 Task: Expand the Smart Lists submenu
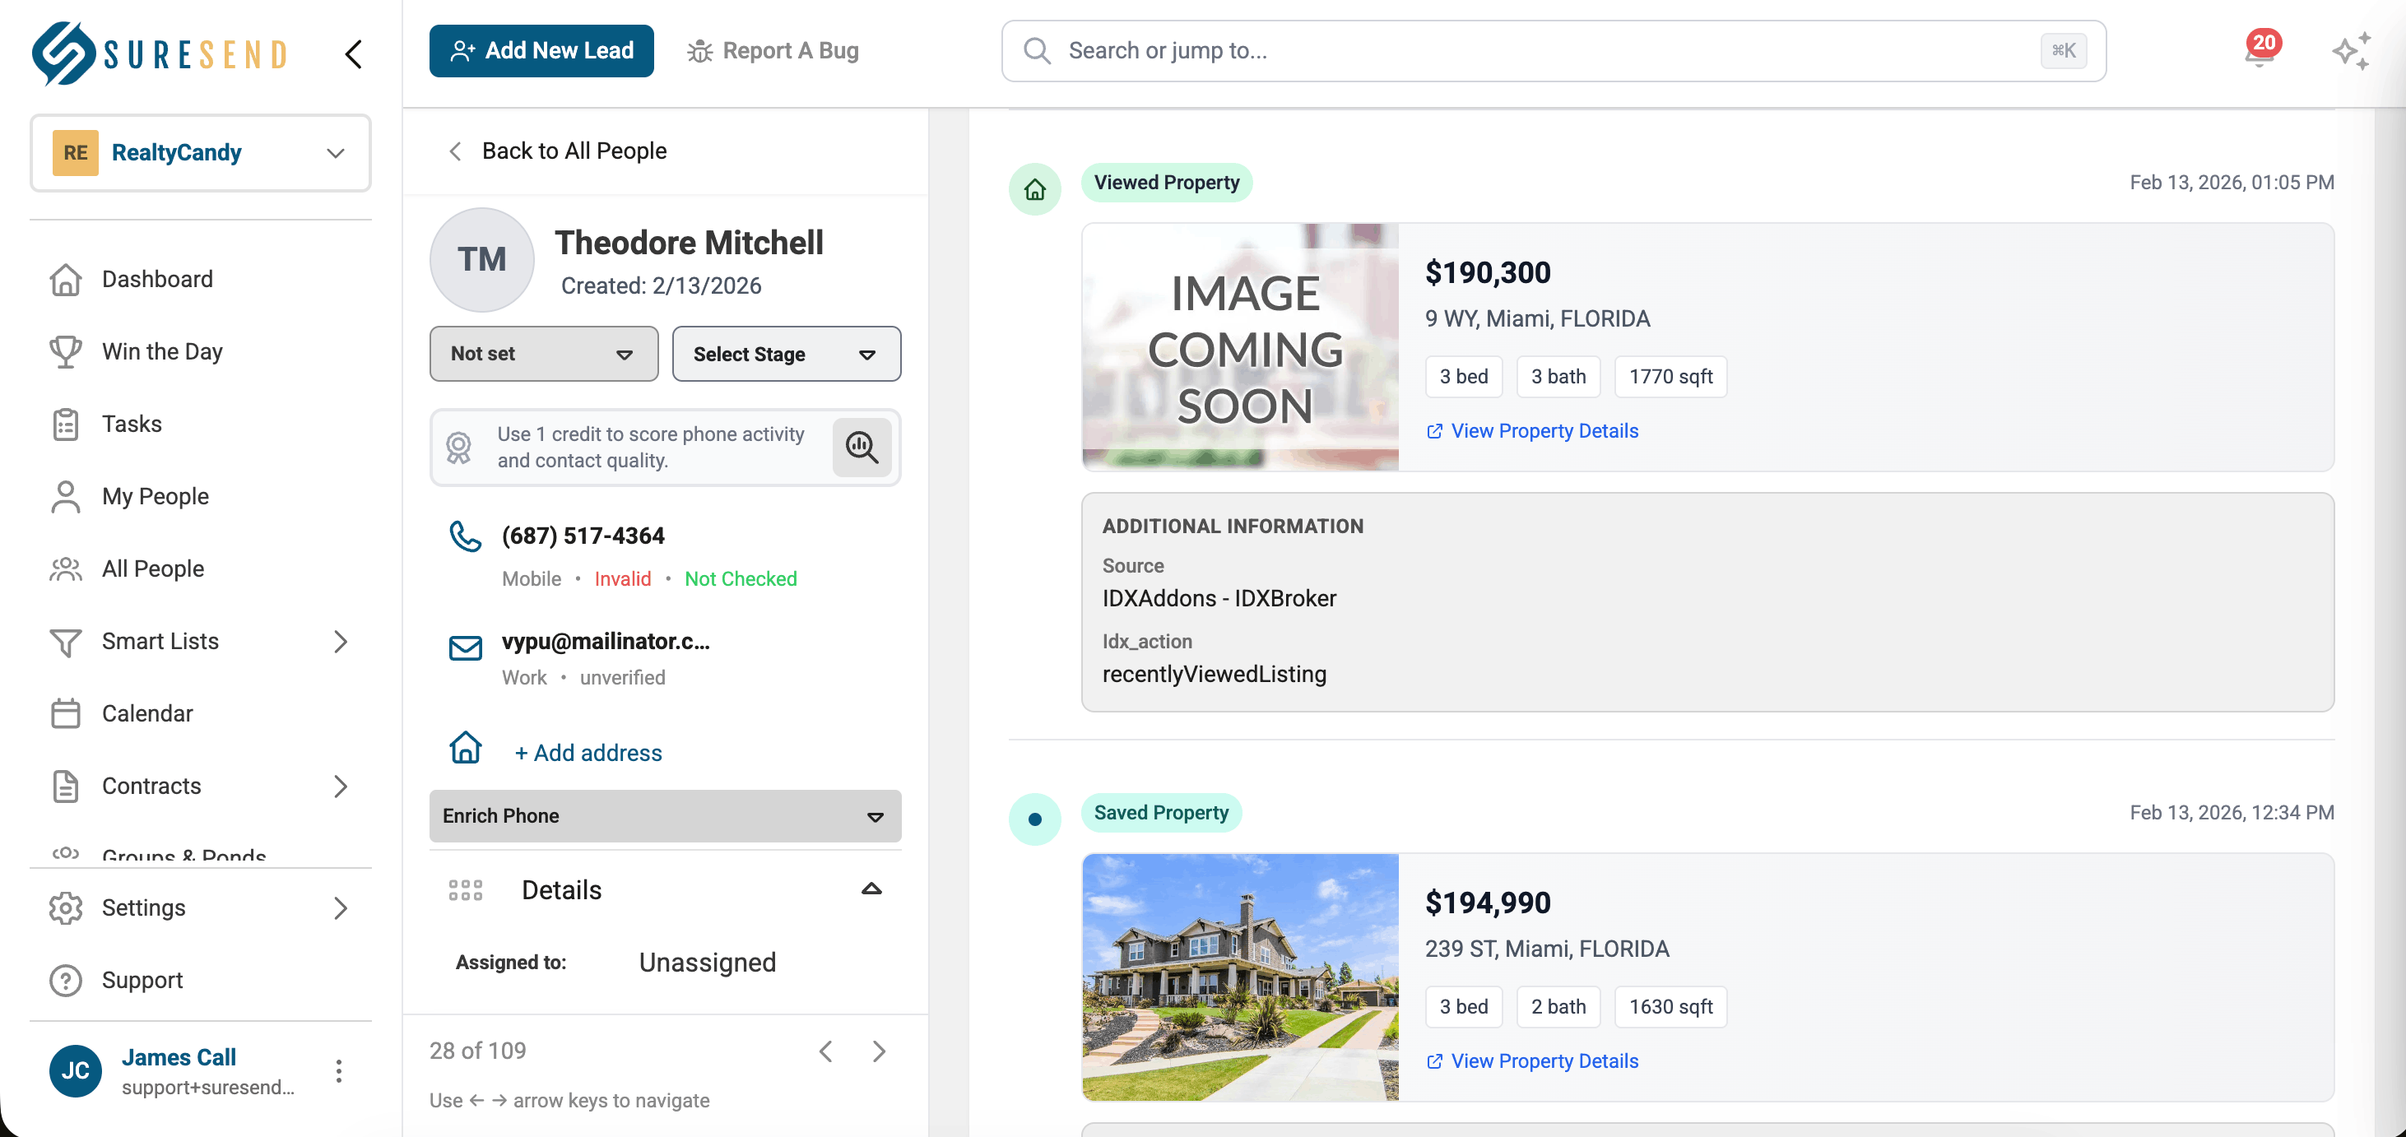tap(340, 642)
